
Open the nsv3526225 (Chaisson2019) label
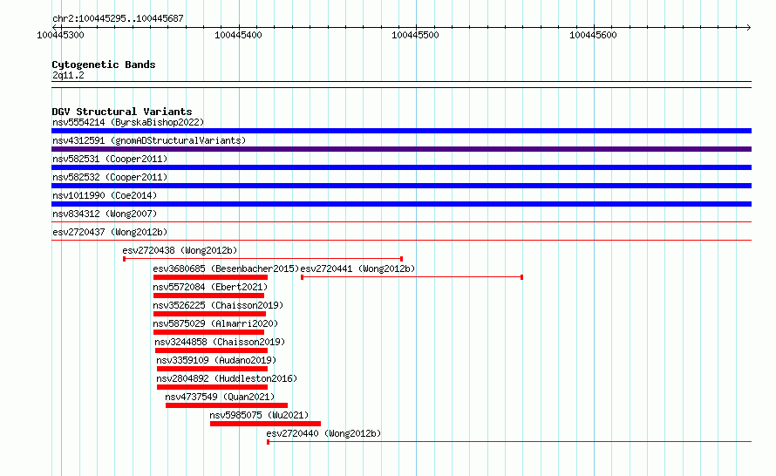coord(218,305)
